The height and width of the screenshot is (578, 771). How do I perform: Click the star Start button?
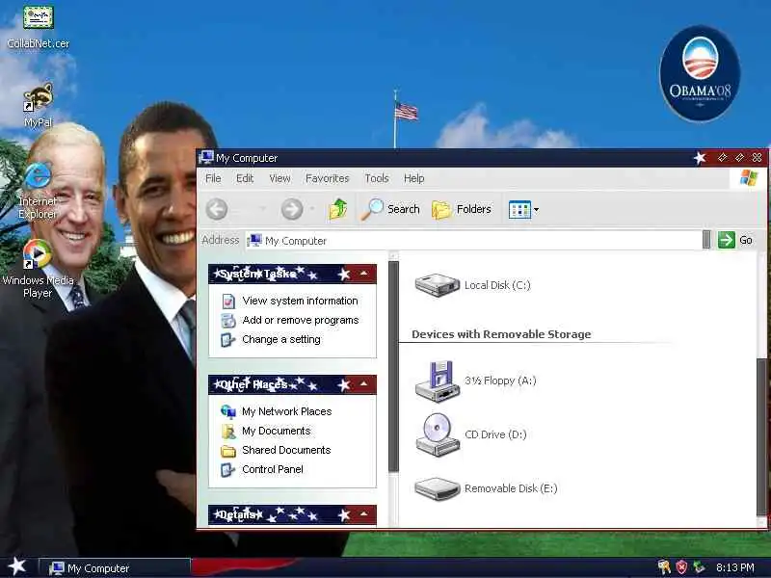coord(17,566)
